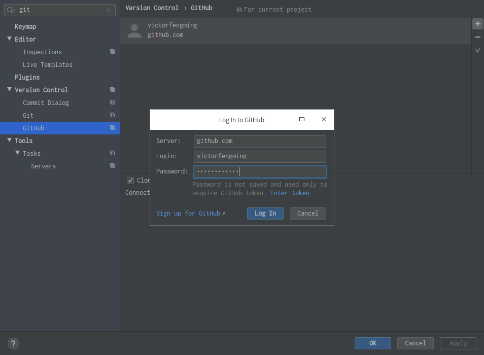Click the set default account checkmark icon

[478, 50]
